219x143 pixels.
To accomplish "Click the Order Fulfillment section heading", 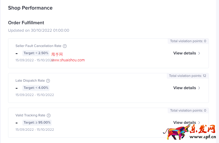I will point(26,23).
